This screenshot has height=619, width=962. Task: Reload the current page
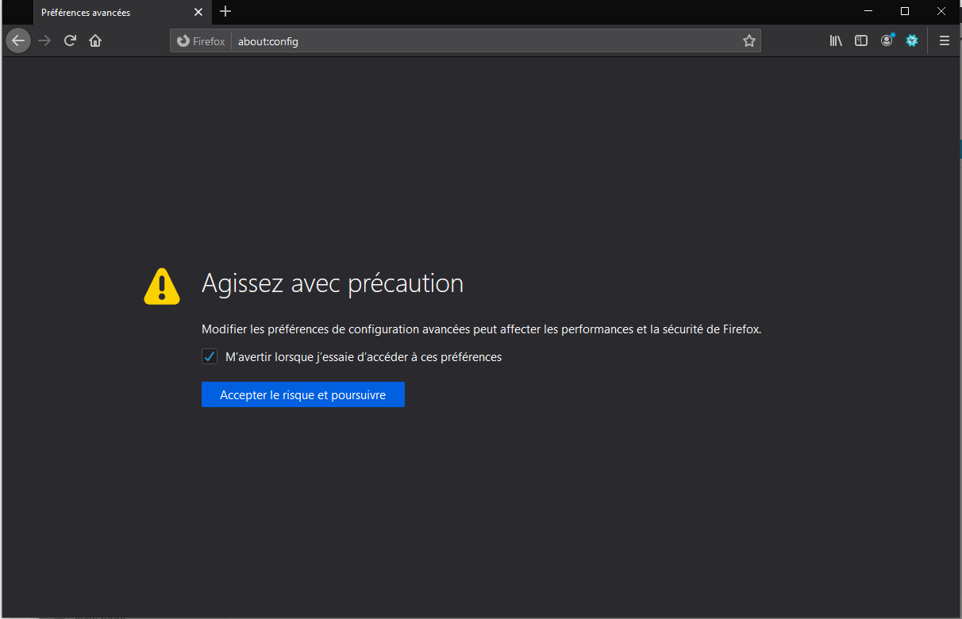[70, 41]
